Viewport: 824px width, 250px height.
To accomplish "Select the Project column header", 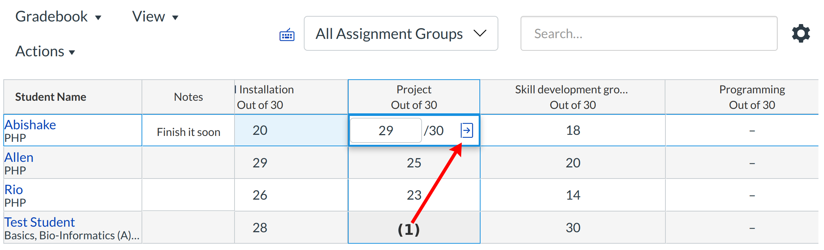I will (413, 97).
